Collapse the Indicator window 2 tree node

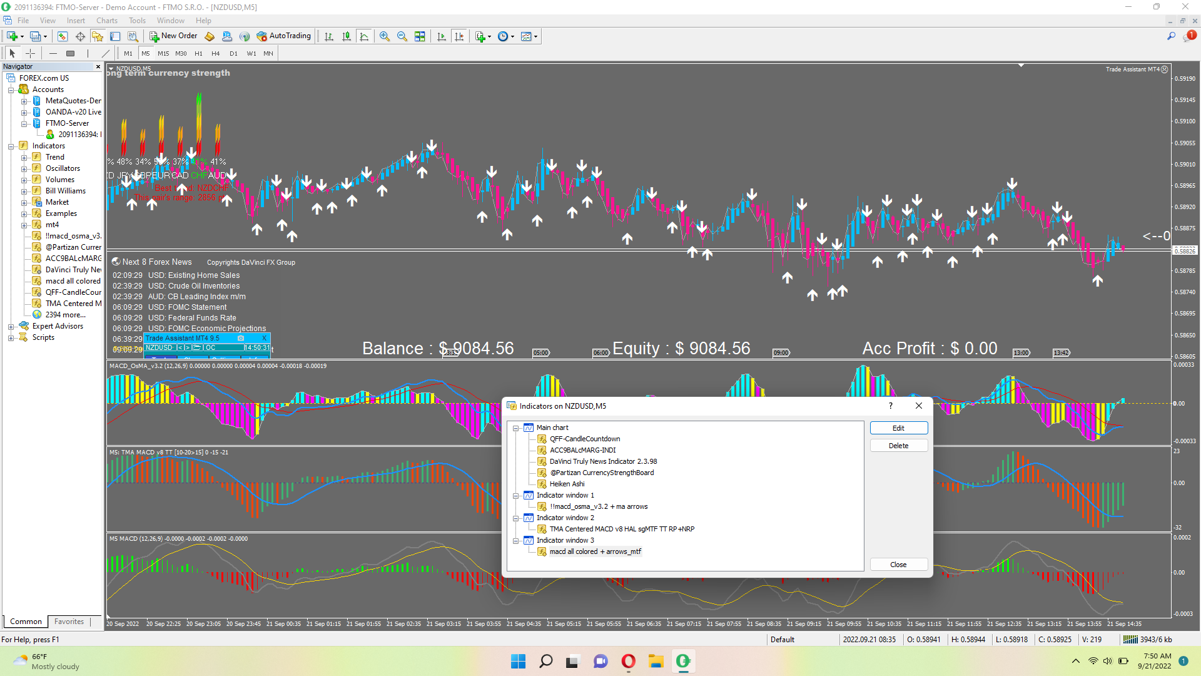[x=516, y=518]
